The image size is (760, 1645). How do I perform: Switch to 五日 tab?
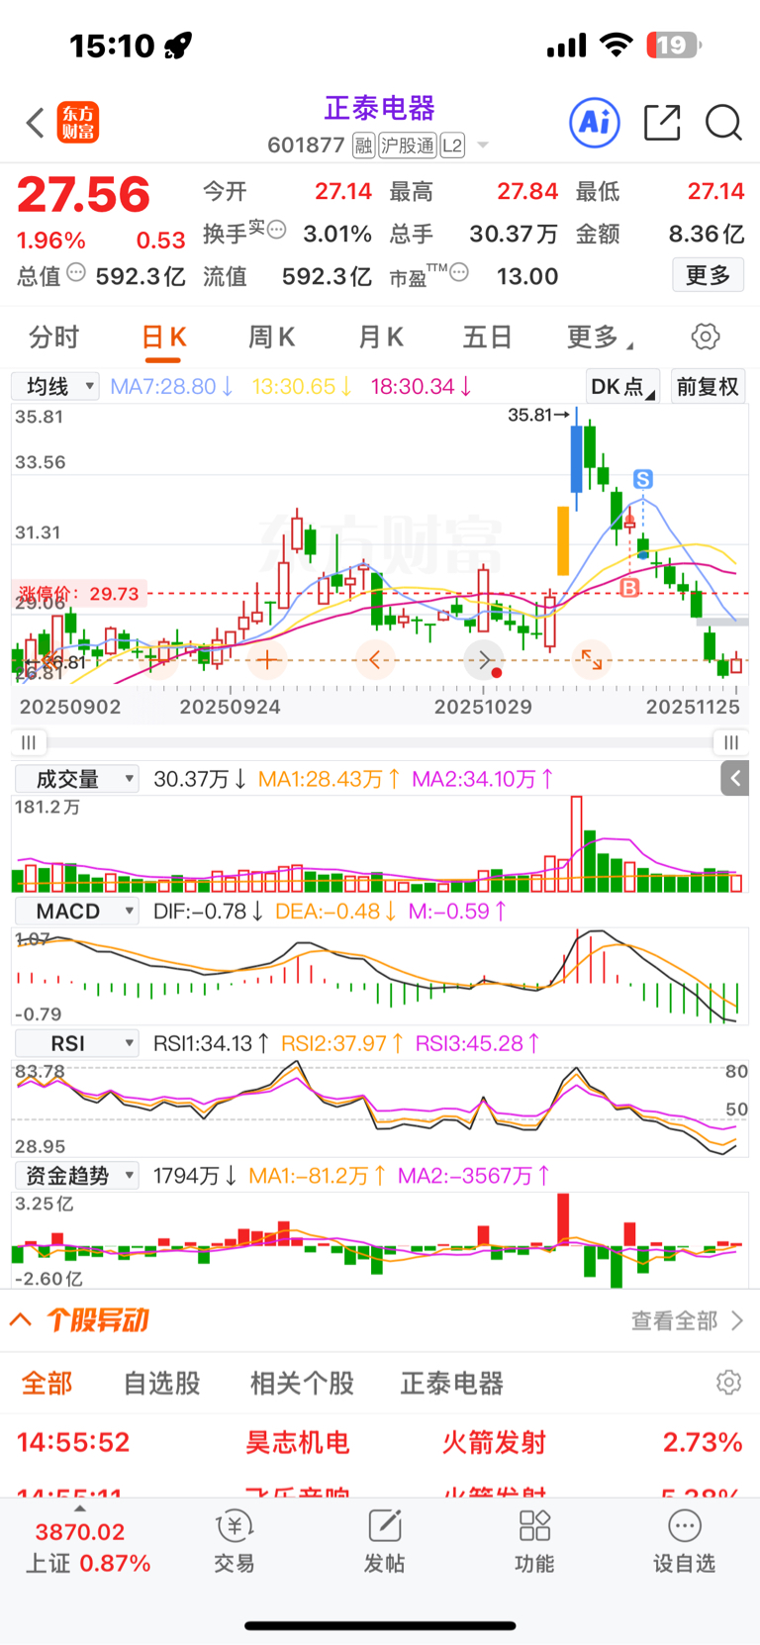click(x=487, y=338)
